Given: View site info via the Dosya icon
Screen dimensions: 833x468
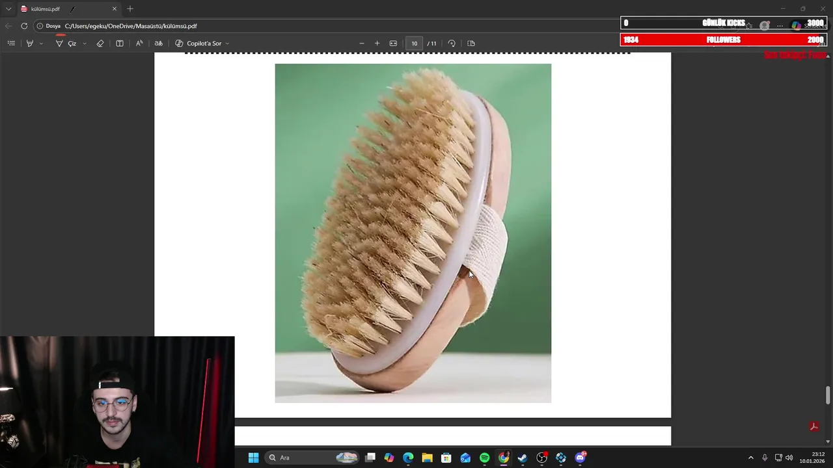Looking at the screenshot, I should pyautogui.click(x=49, y=26).
